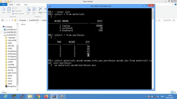The width and height of the screenshot is (177, 99).
Task: Go up one folder level arrow
Action: (x=12, y=20)
